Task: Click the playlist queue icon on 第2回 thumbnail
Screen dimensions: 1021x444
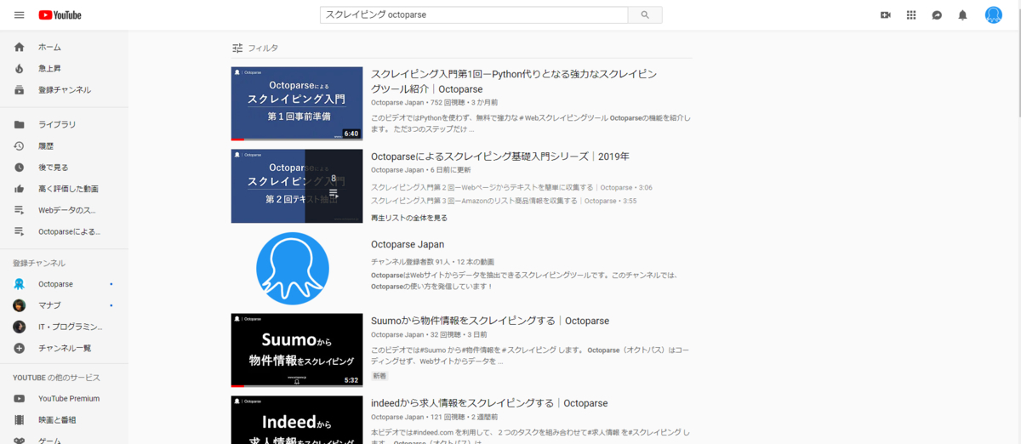Action: (x=334, y=193)
